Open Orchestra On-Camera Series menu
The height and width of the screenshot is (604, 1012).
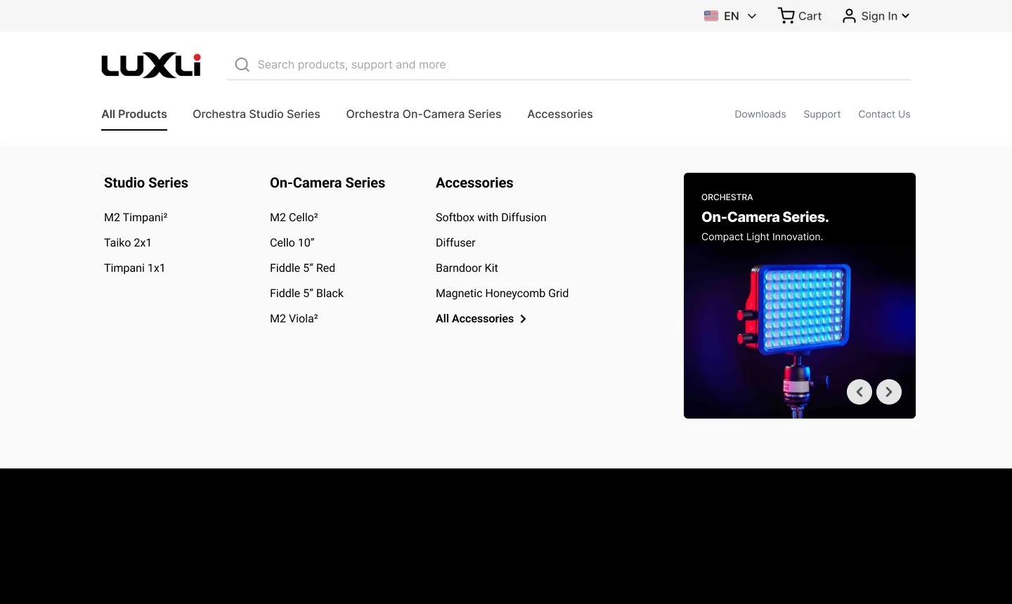tap(424, 114)
